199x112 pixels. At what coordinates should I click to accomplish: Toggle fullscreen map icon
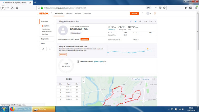tap(155, 79)
